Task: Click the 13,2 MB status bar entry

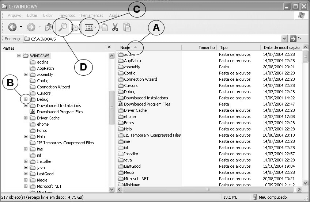Action: [x=230, y=197]
